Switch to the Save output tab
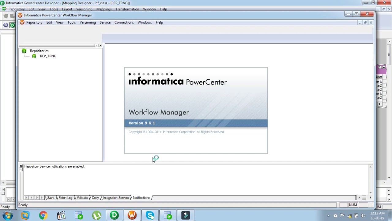 click(51, 198)
